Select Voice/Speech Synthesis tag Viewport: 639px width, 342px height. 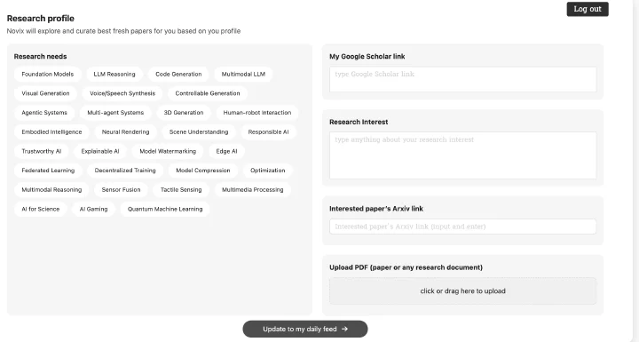pos(122,93)
